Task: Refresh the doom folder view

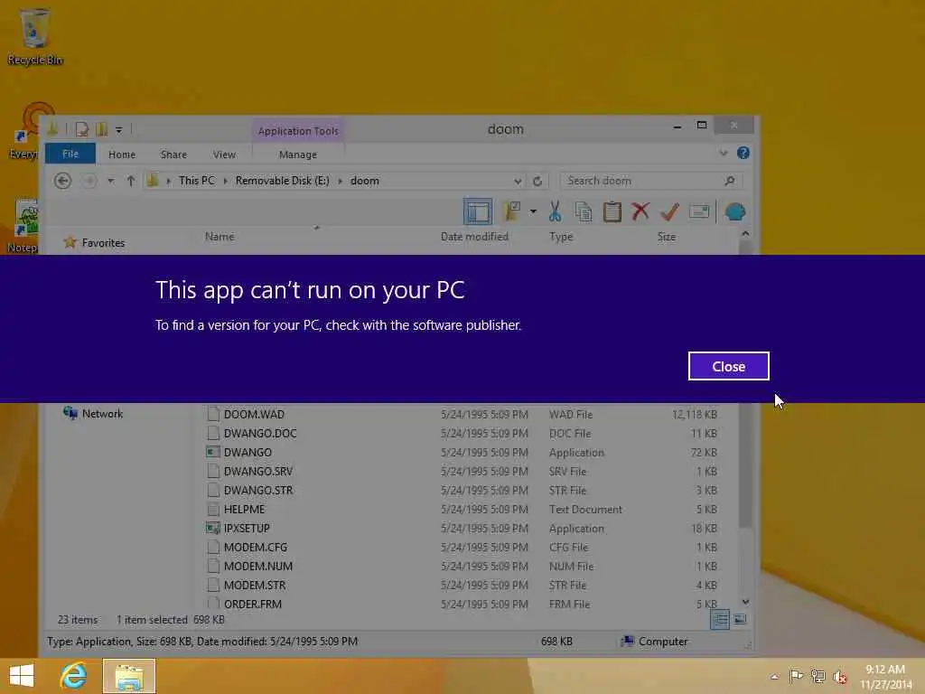Action: click(537, 181)
